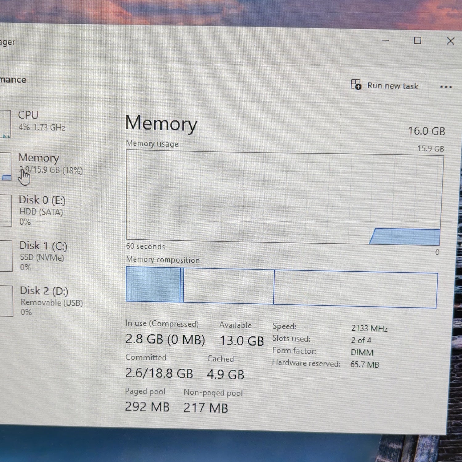This screenshot has height=462, width=462.
Task: Click the Memory page heading
Action: coord(161,123)
